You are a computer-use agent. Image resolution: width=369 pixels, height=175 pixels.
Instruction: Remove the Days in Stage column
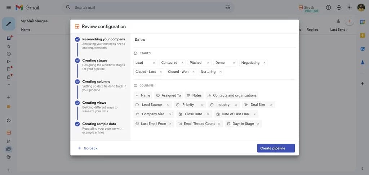click(258, 124)
